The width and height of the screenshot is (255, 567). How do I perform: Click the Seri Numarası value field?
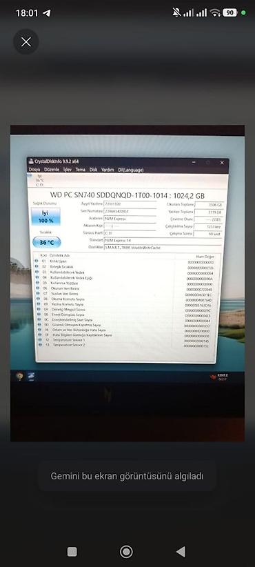click(130, 212)
